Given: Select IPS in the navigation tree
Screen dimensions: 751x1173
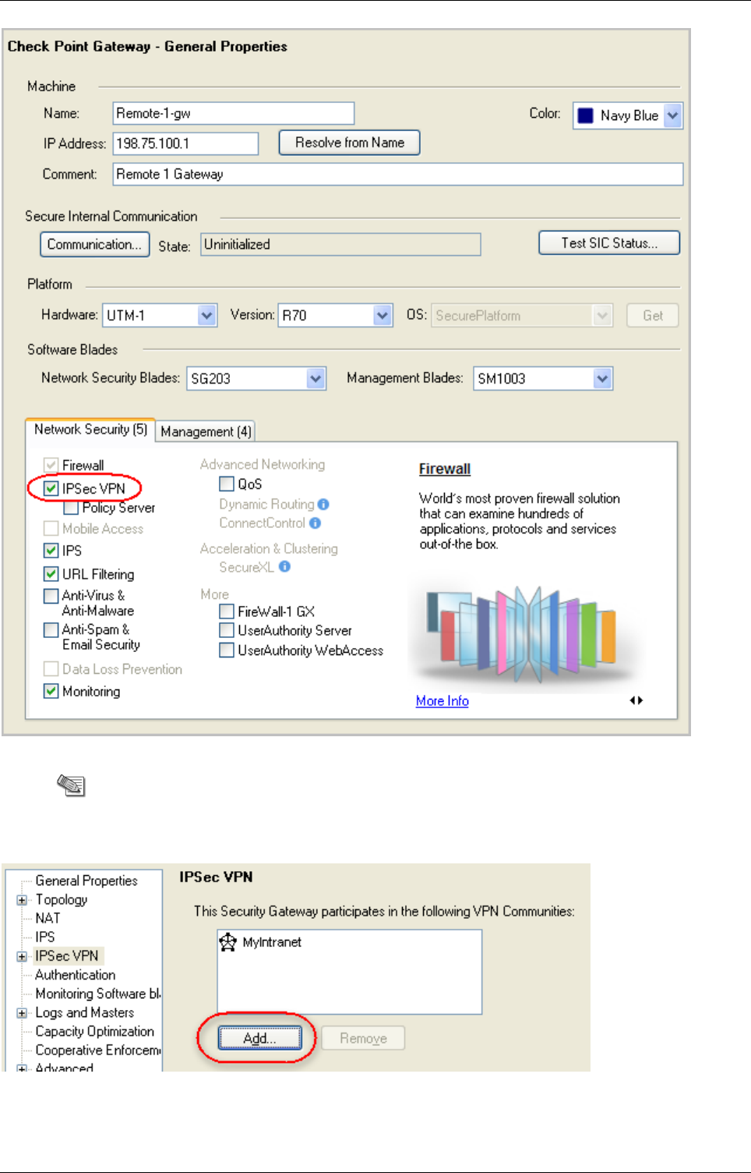Looking at the screenshot, I should 45,937.
